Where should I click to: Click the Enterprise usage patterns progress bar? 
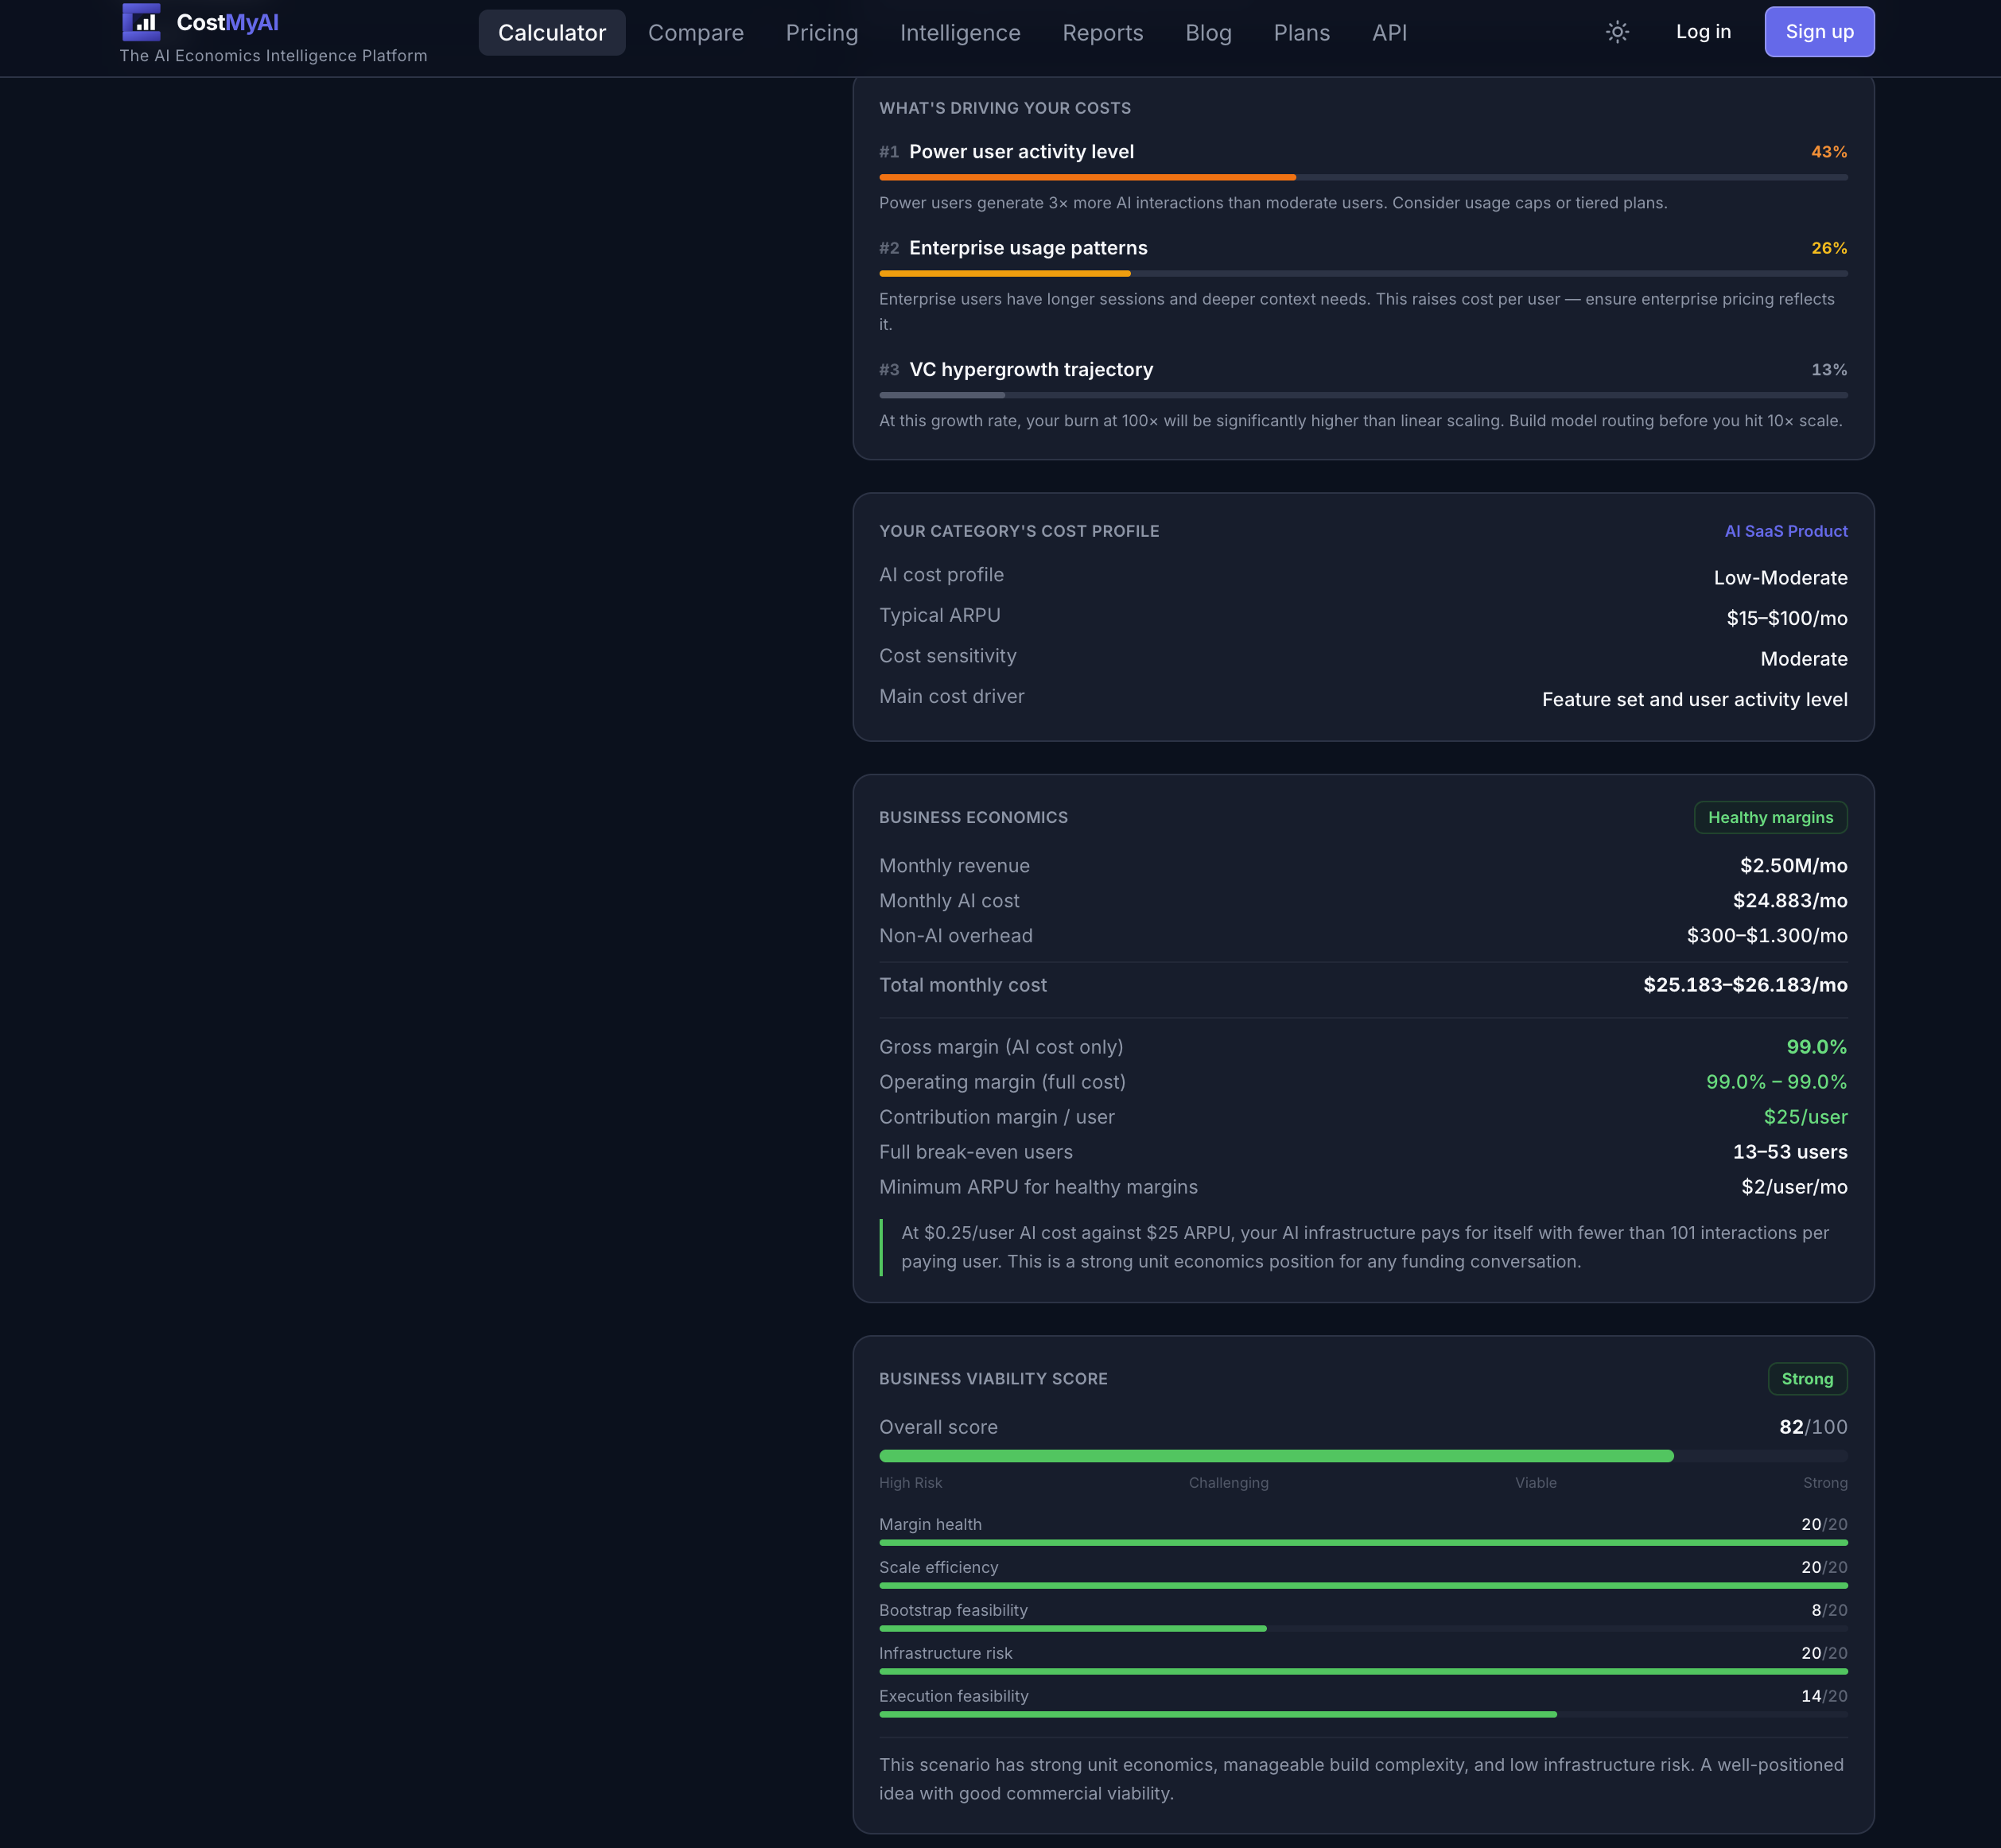click(1363, 273)
